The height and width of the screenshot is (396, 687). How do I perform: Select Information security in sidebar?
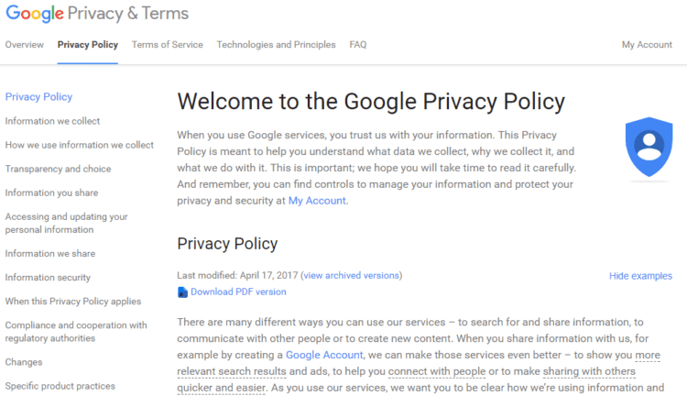coord(48,278)
